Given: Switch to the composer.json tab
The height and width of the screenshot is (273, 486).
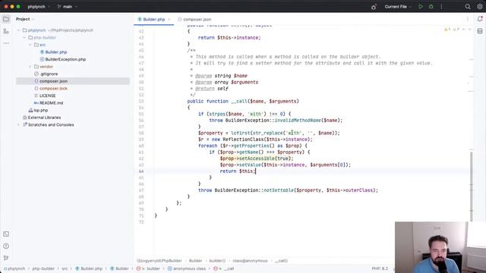Looking at the screenshot, I should pos(194,20).
